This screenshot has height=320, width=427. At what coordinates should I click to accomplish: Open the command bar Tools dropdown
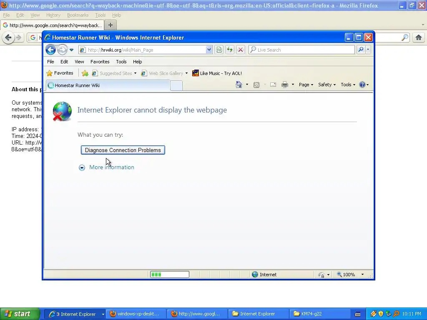pyautogui.click(x=348, y=85)
